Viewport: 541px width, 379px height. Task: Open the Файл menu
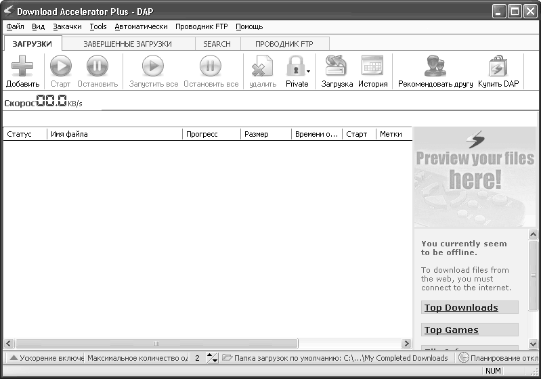15,26
